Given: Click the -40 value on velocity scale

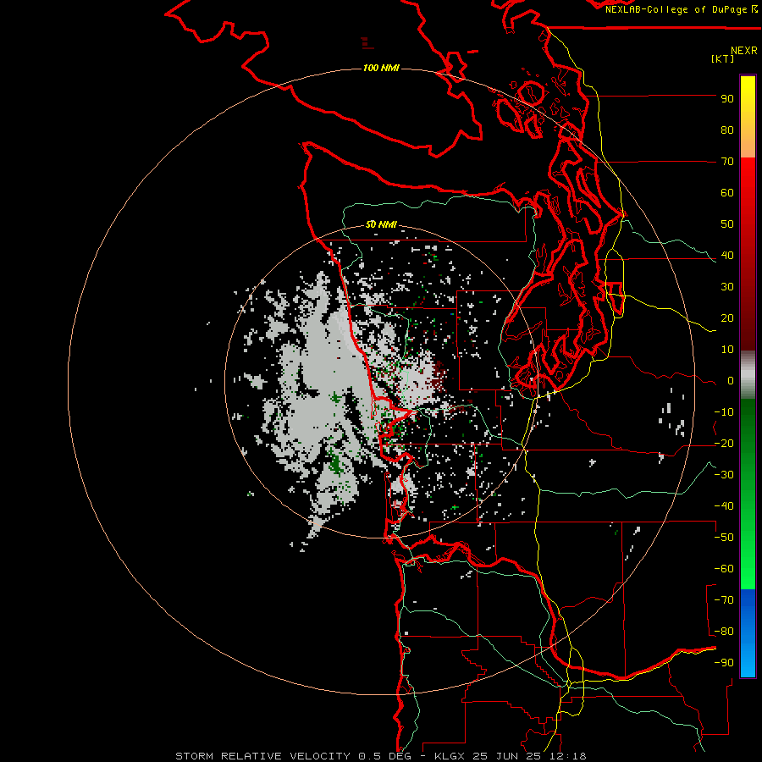Looking at the screenshot, I should click(x=724, y=506).
